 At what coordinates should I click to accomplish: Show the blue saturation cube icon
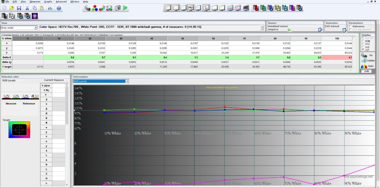click(x=270, y=8)
